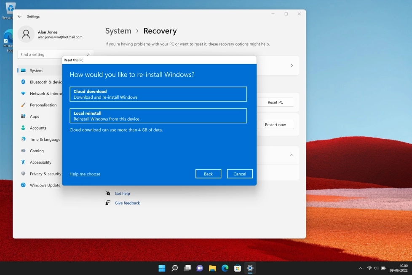Click the Gaming controller icon in the sidebar
This screenshot has height=275, width=412.
(x=24, y=151)
